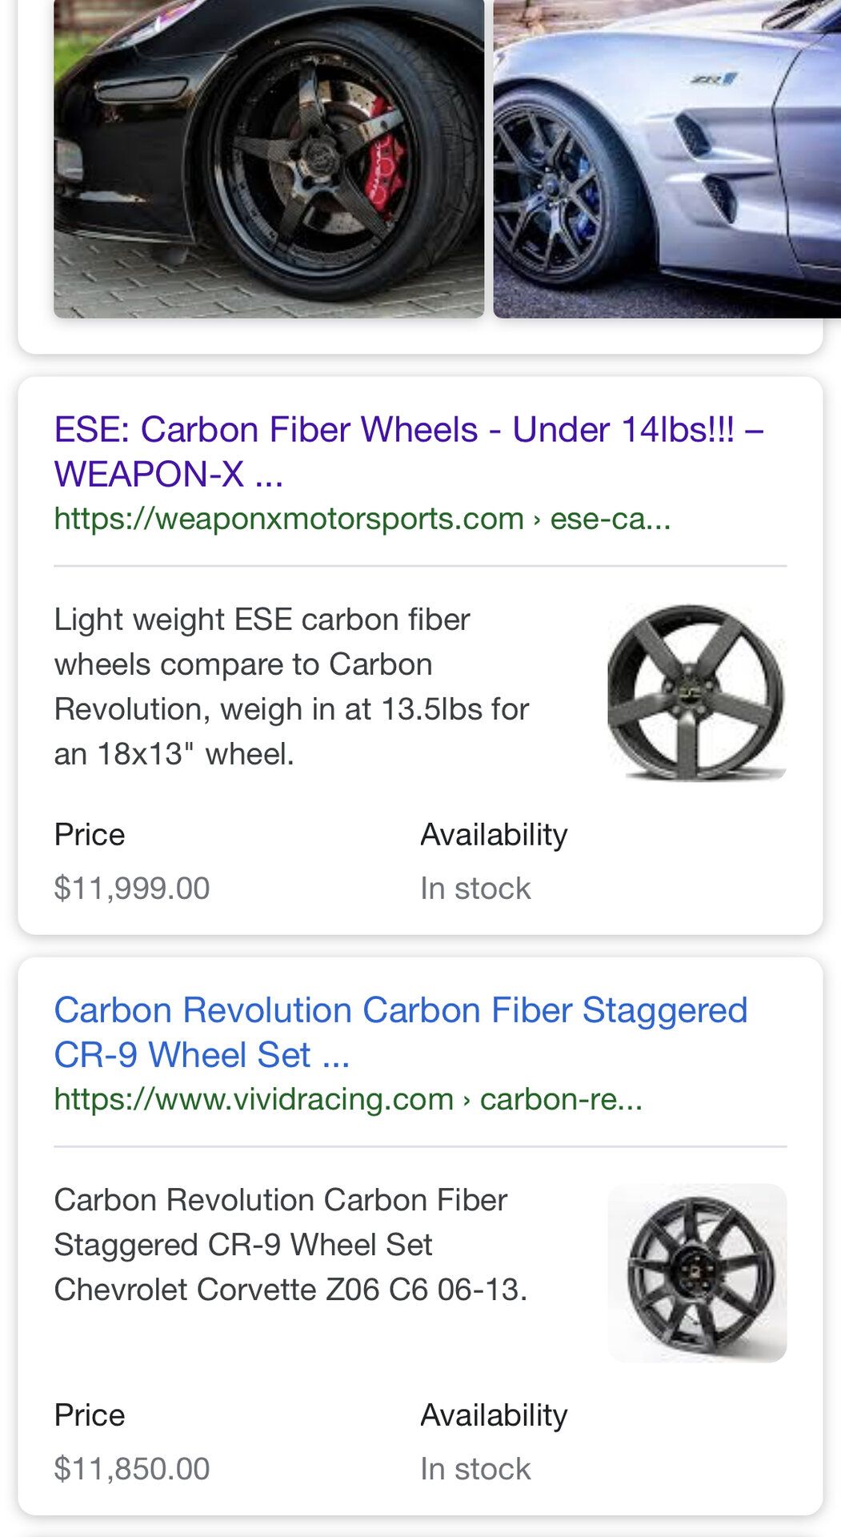Tap the ESE five-spoke wheel thumbnail
Image resolution: width=841 pixels, height=1537 pixels.
[x=697, y=692]
